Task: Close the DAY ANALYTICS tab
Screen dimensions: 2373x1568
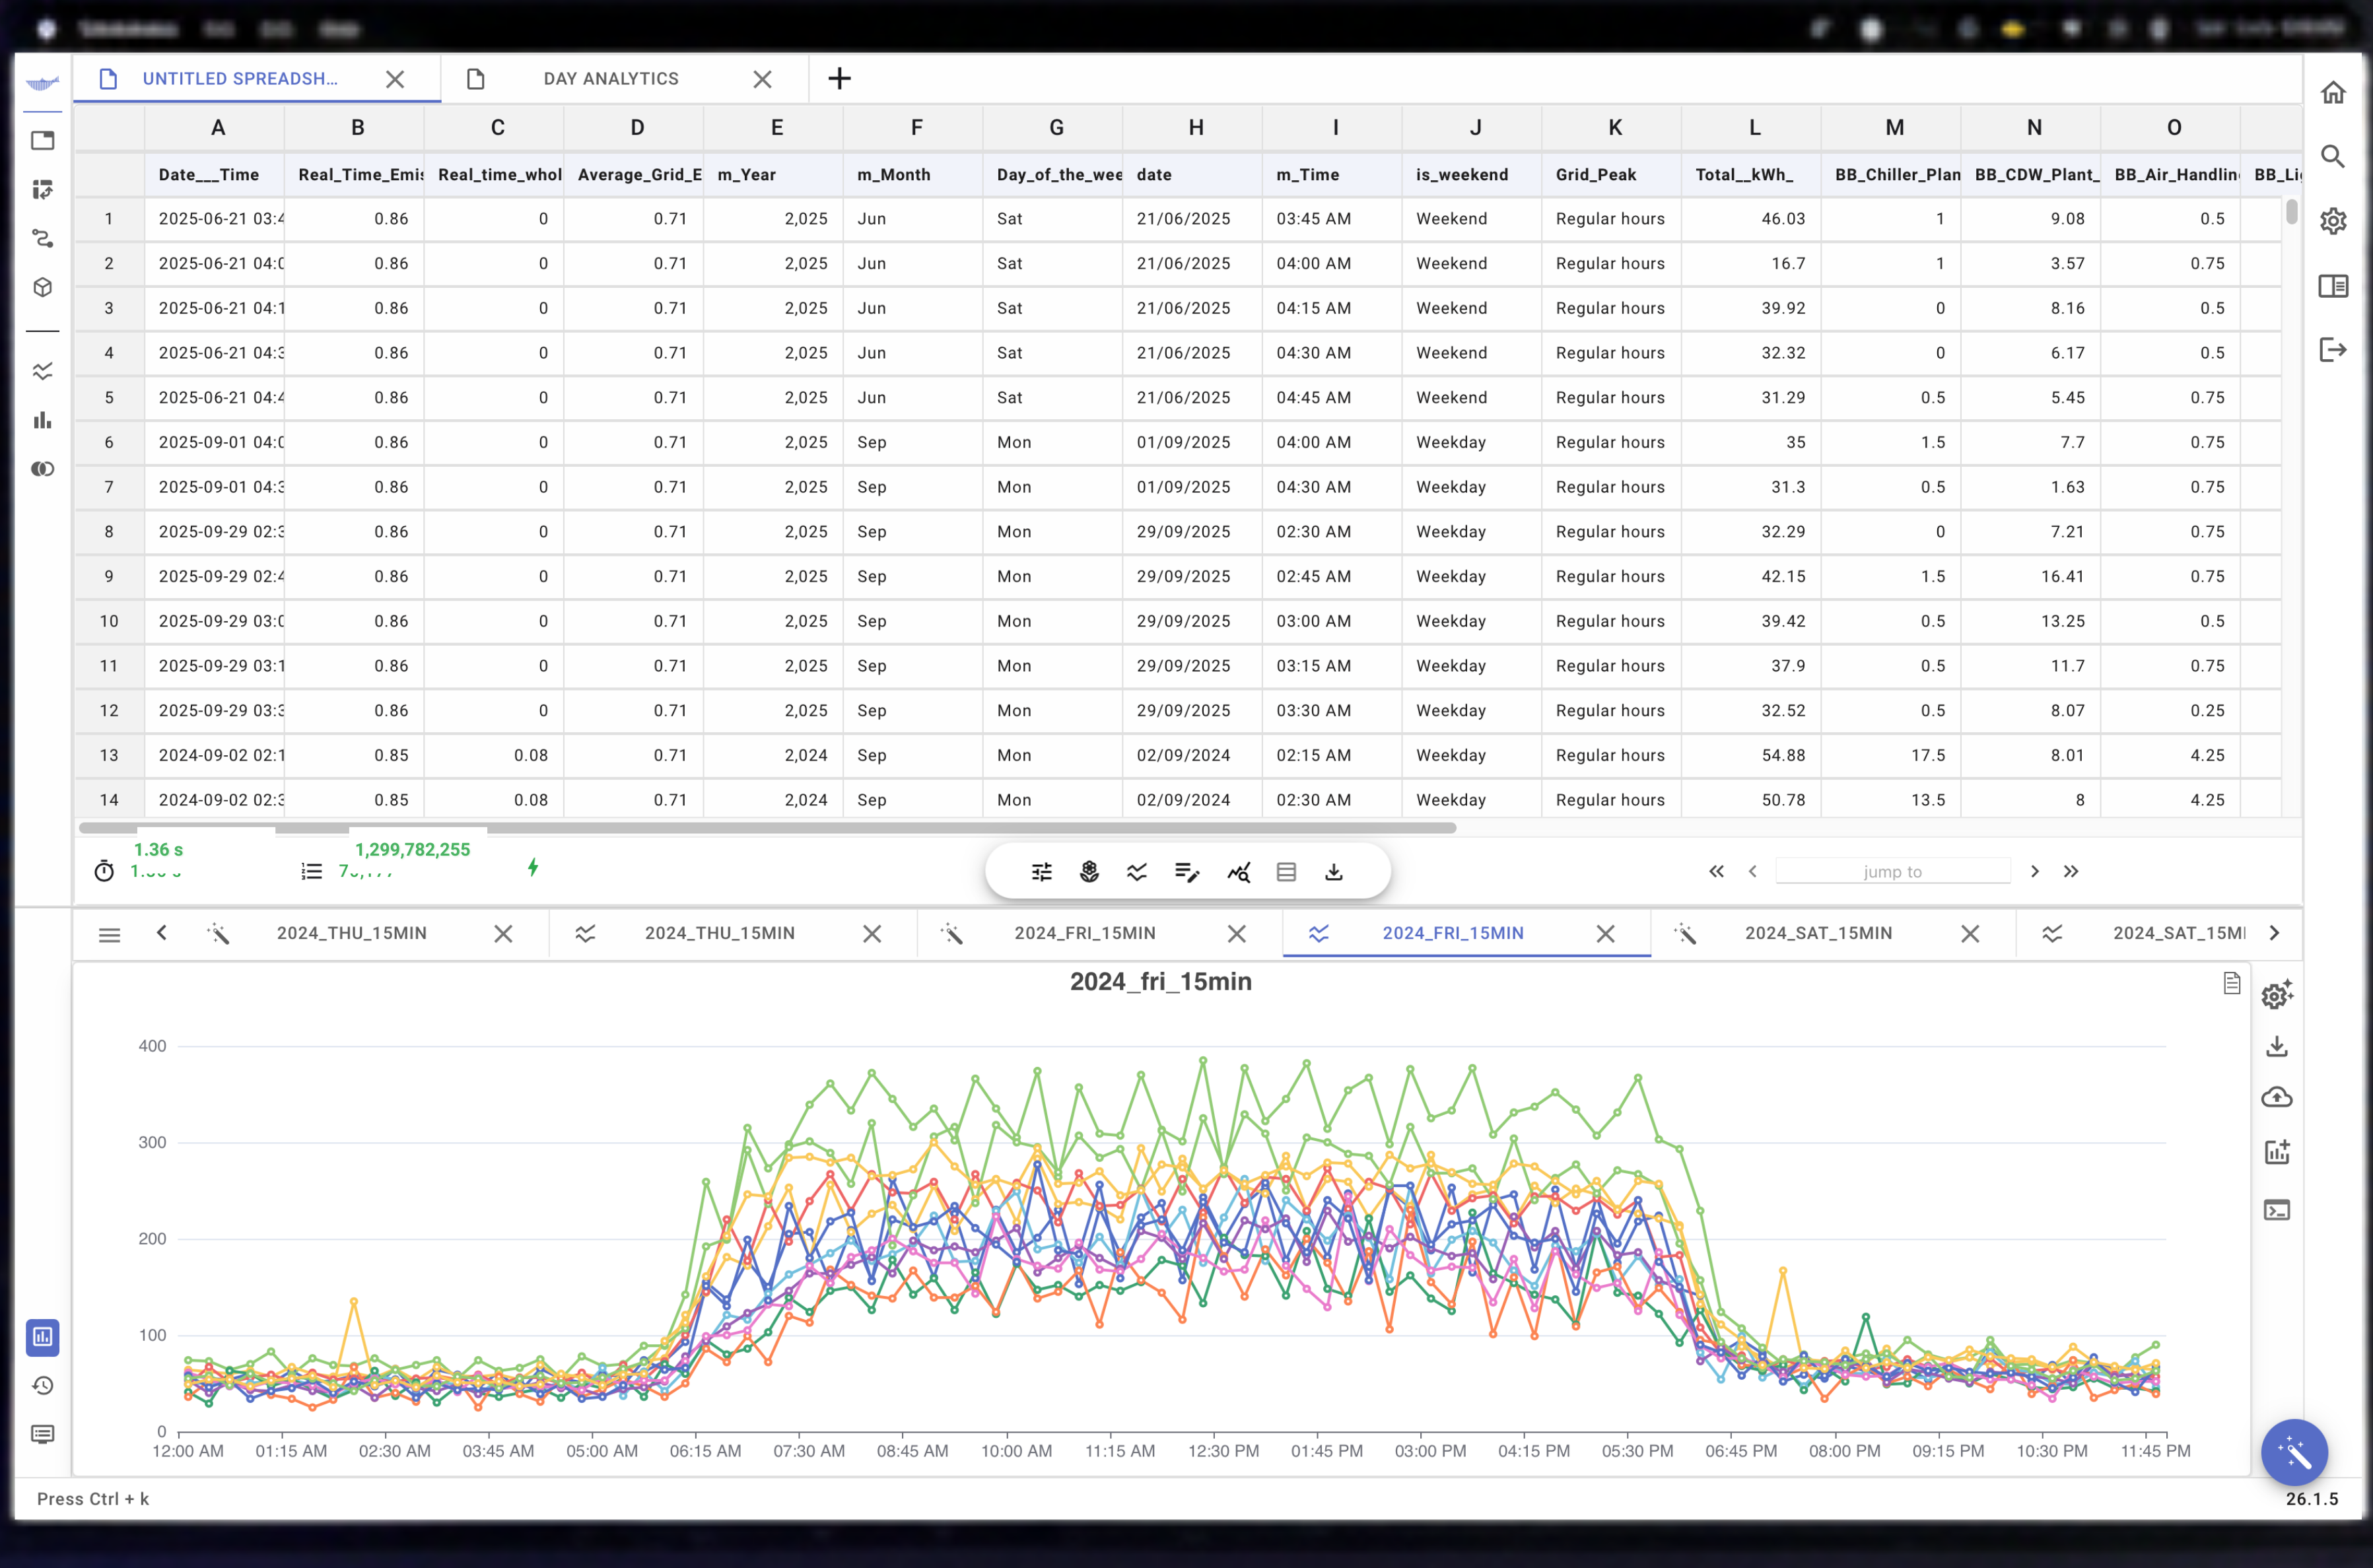Action: (762, 79)
